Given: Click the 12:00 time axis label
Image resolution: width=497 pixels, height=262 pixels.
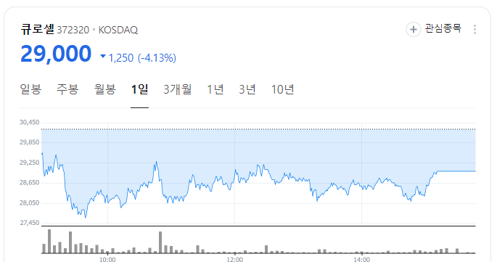Looking at the screenshot, I should coord(234,260).
